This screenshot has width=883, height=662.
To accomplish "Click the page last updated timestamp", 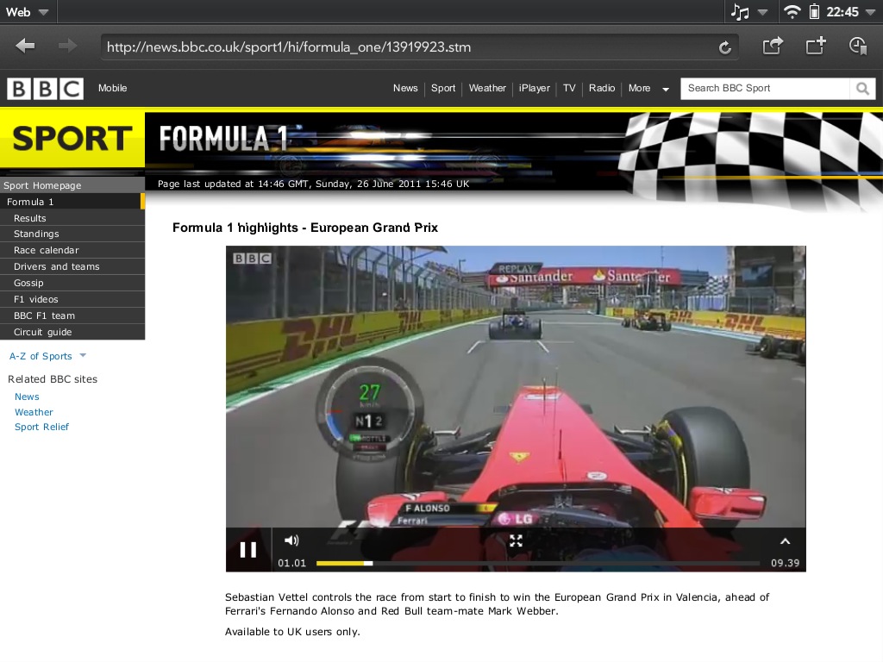I will (x=313, y=184).
